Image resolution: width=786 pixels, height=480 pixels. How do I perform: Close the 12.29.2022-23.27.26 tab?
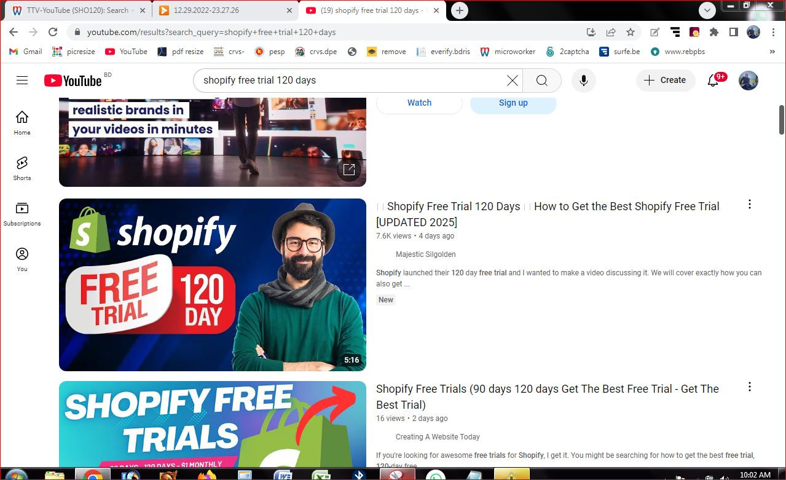pos(289,10)
